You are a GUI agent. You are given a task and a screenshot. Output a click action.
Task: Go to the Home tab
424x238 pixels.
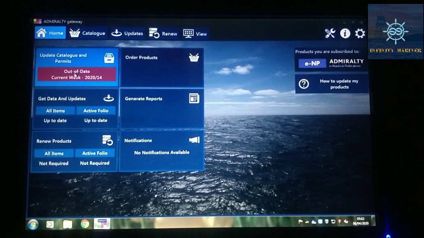tap(50, 33)
